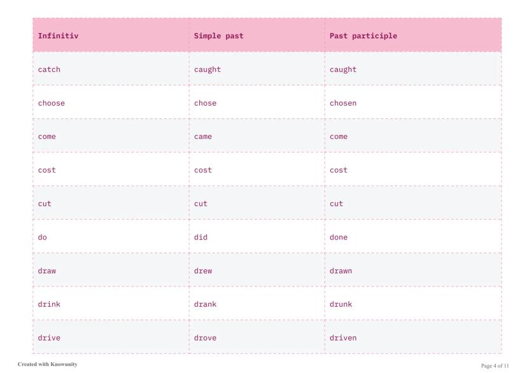Click the "Infinitiv" column header
The image size is (527, 373).
(58, 36)
